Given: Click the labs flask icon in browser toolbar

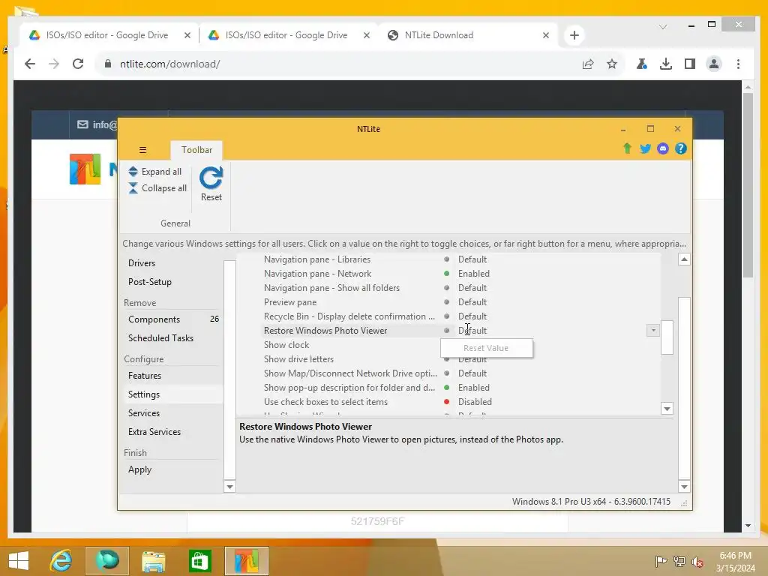Looking at the screenshot, I should pos(642,64).
